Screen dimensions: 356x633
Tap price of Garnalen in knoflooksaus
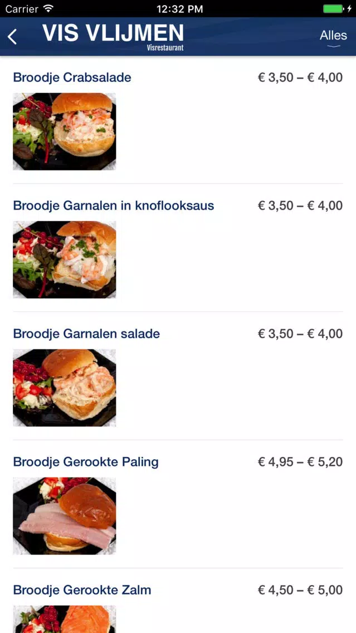click(300, 206)
